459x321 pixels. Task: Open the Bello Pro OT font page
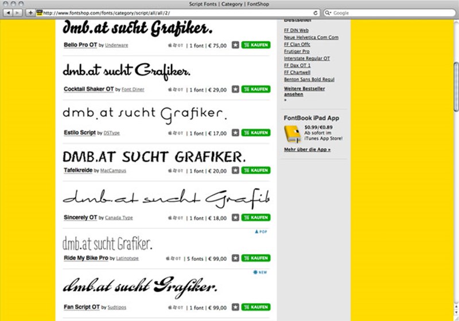(x=80, y=45)
